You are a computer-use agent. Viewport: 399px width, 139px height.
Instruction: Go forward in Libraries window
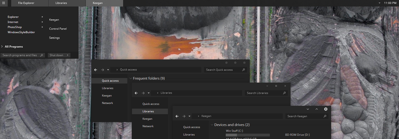[143, 93]
